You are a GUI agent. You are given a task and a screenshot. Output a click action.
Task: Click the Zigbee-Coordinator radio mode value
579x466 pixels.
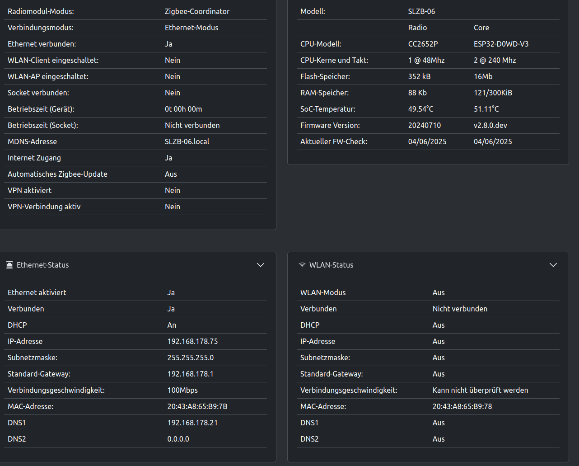197,11
